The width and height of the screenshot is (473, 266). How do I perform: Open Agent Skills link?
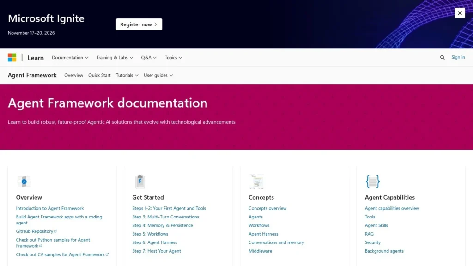click(376, 225)
